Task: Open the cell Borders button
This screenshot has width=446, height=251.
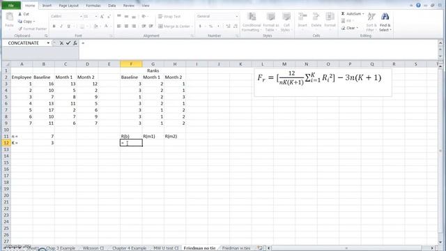Action: 82,26
